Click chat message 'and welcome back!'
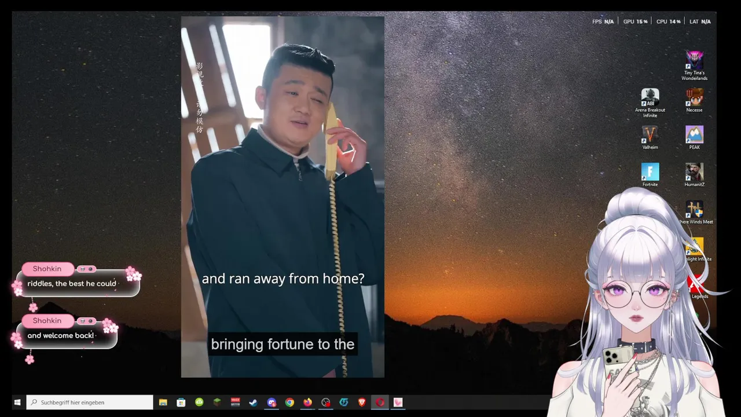Viewport: 741px width, 417px height. [60, 335]
